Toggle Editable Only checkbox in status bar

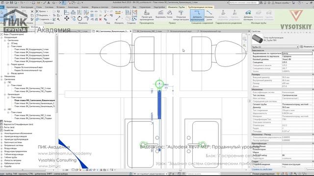[251, 174]
